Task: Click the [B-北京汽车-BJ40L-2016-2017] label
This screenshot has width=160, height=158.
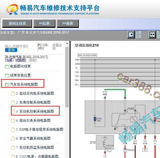Action: [x=26, y=57]
